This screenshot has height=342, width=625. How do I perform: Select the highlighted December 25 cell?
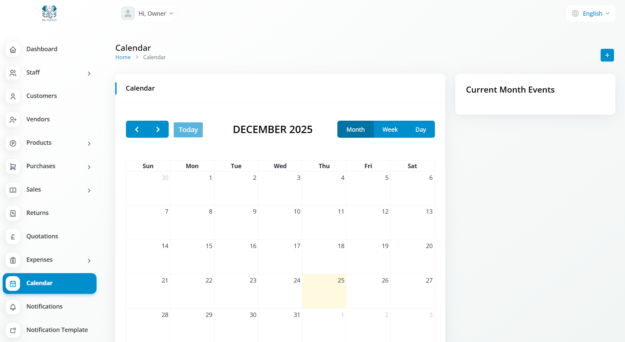[324, 291]
